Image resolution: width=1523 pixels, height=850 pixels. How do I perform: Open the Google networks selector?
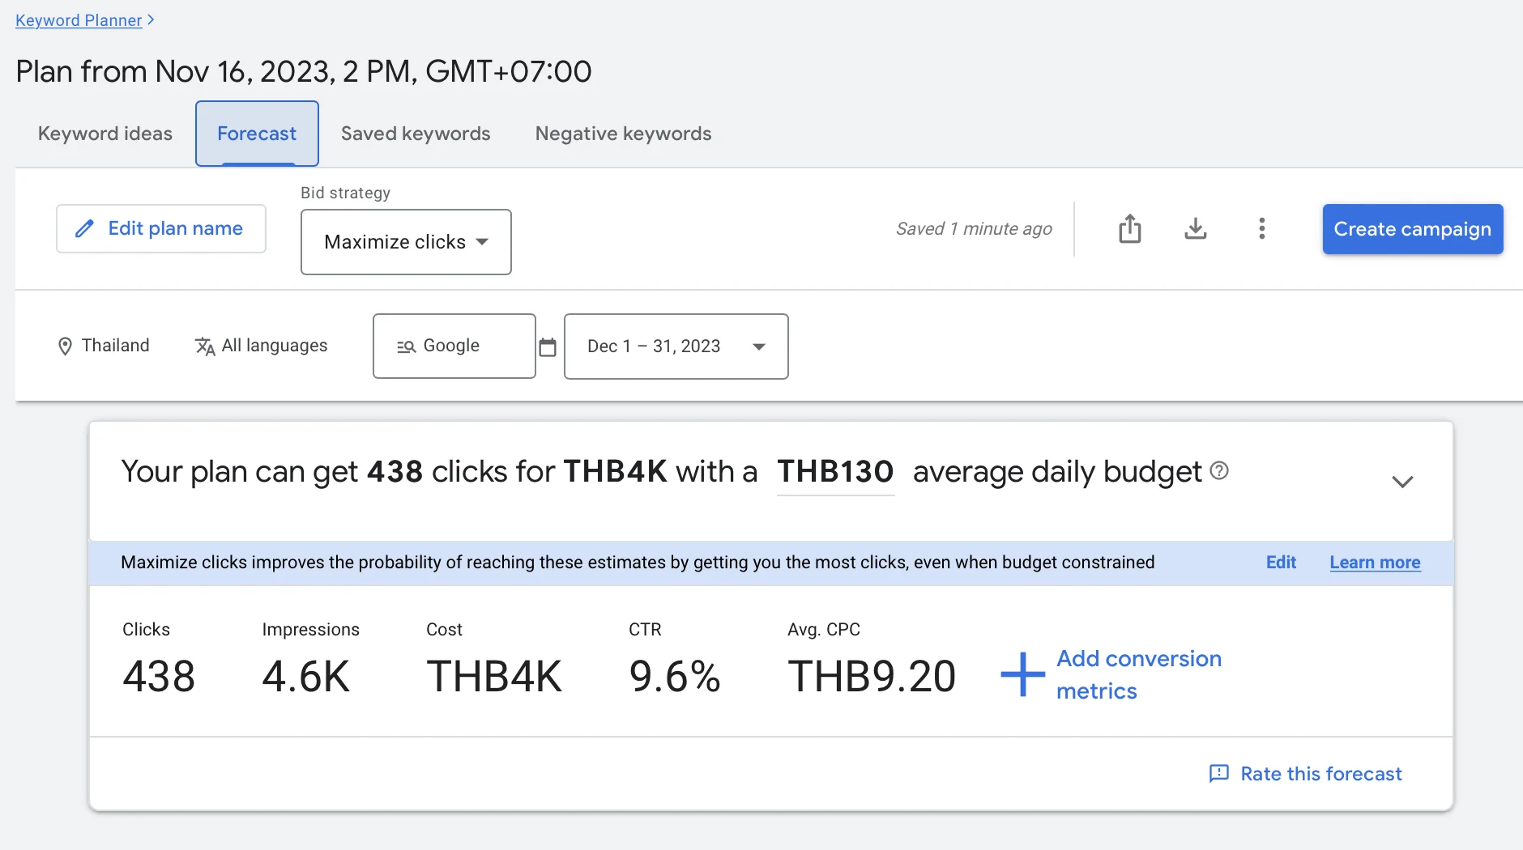(x=454, y=346)
